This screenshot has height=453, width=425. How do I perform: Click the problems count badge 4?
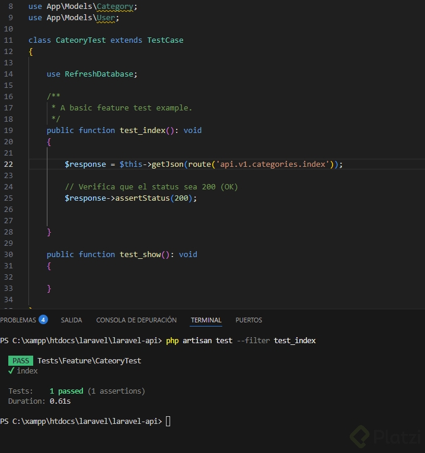[x=43, y=319]
